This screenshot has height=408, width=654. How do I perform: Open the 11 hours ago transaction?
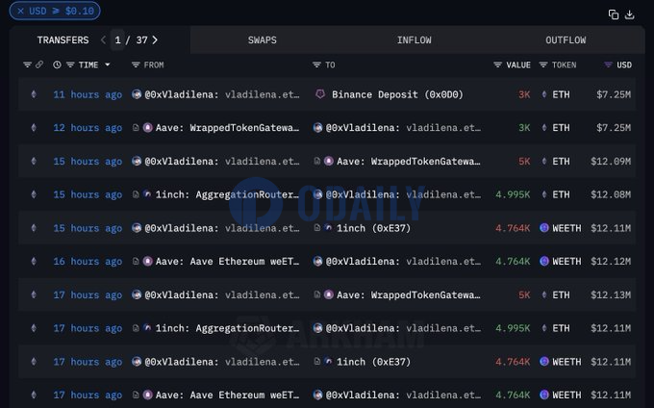88,94
